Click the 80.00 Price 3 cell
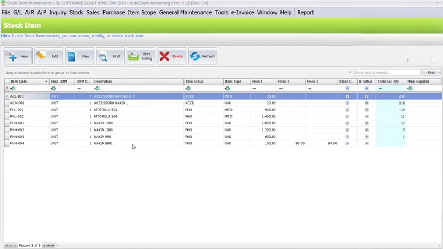443x249 pixels. pyautogui.click(x=322, y=143)
